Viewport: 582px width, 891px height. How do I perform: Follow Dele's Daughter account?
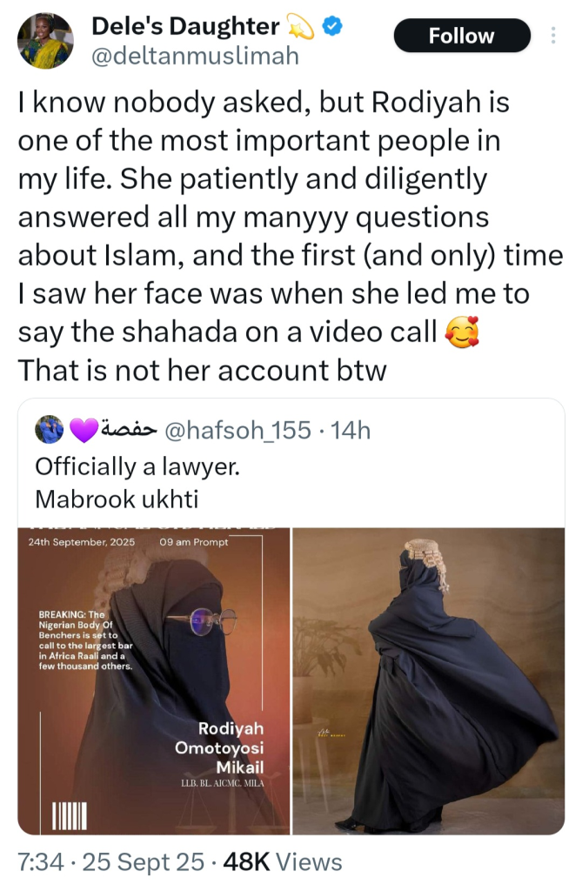[x=461, y=36]
